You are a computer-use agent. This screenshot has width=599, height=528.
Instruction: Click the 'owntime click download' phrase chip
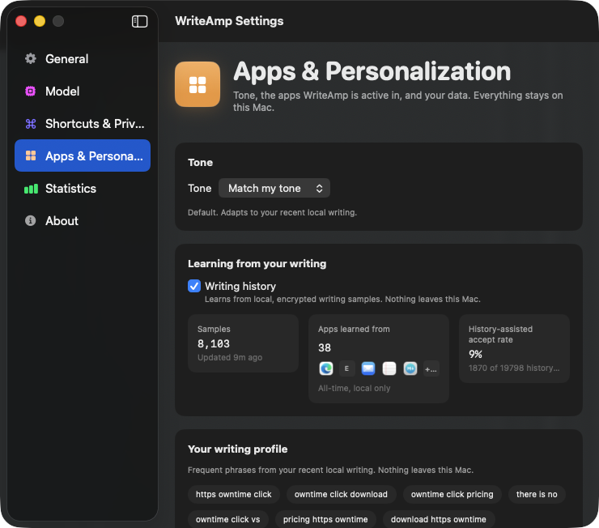pos(341,494)
